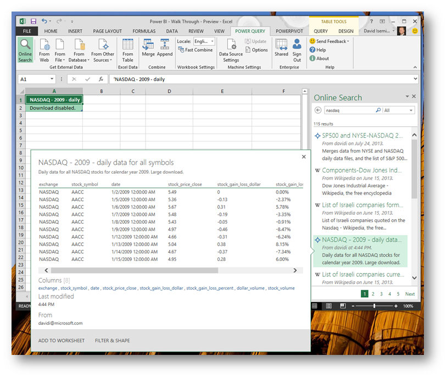Screen dimensions: 447x378
Task: Switch to the FORMULAS tab
Action: pyautogui.click(x=144, y=31)
